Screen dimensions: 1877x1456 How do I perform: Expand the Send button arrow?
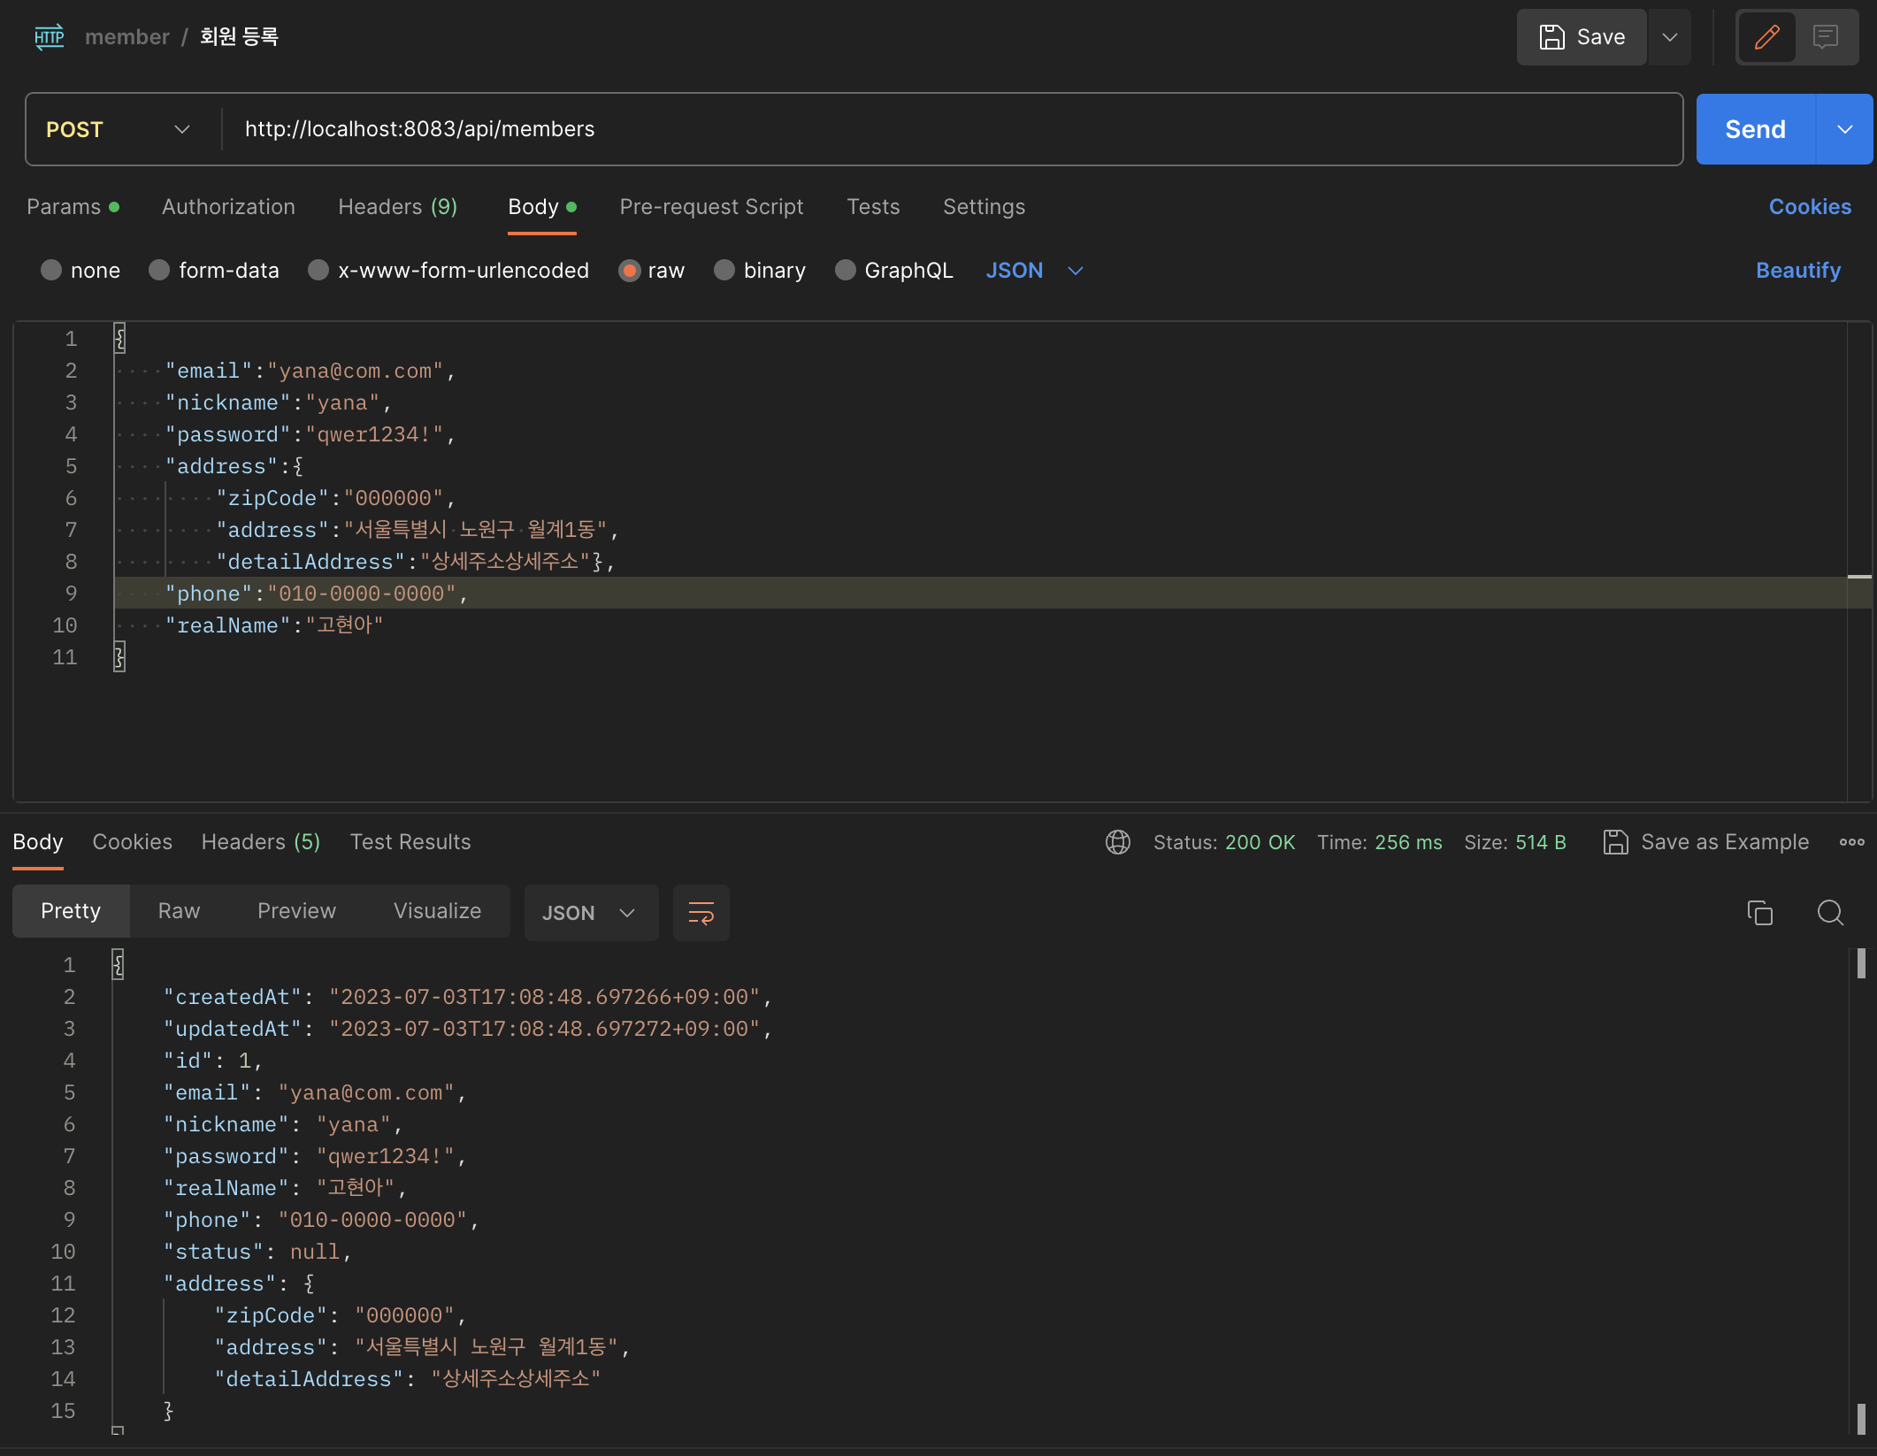[1845, 129]
